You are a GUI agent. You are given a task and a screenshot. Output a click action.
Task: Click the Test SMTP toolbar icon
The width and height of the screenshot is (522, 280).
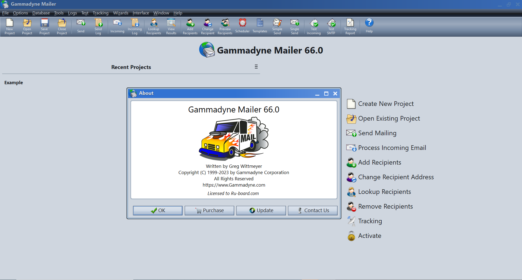[x=331, y=26]
